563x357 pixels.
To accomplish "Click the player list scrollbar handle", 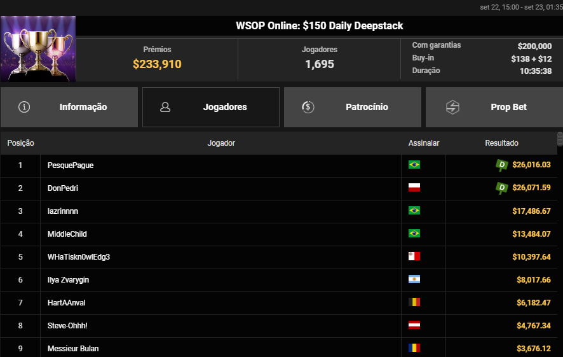I will 560,138.
